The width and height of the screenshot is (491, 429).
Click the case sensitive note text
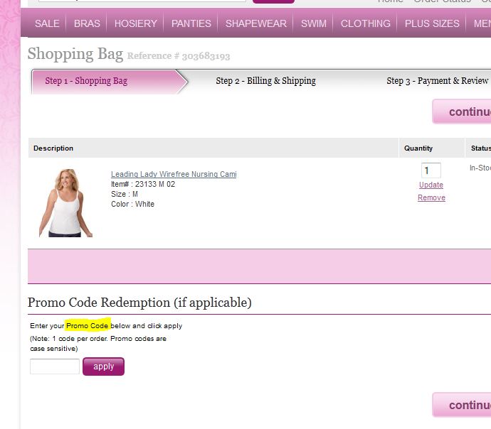[54, 349]
